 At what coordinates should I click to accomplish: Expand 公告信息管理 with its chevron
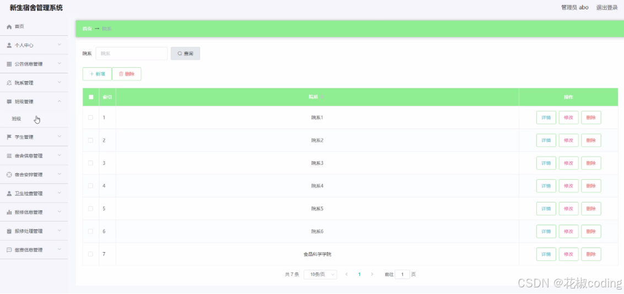60,64
